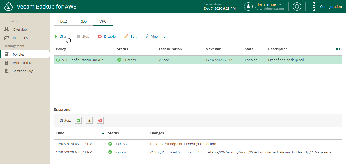The width and height of the screenshot is (346, 164).
Task: Click the administrator user avatar icon
Action: (x=248, y=6)
